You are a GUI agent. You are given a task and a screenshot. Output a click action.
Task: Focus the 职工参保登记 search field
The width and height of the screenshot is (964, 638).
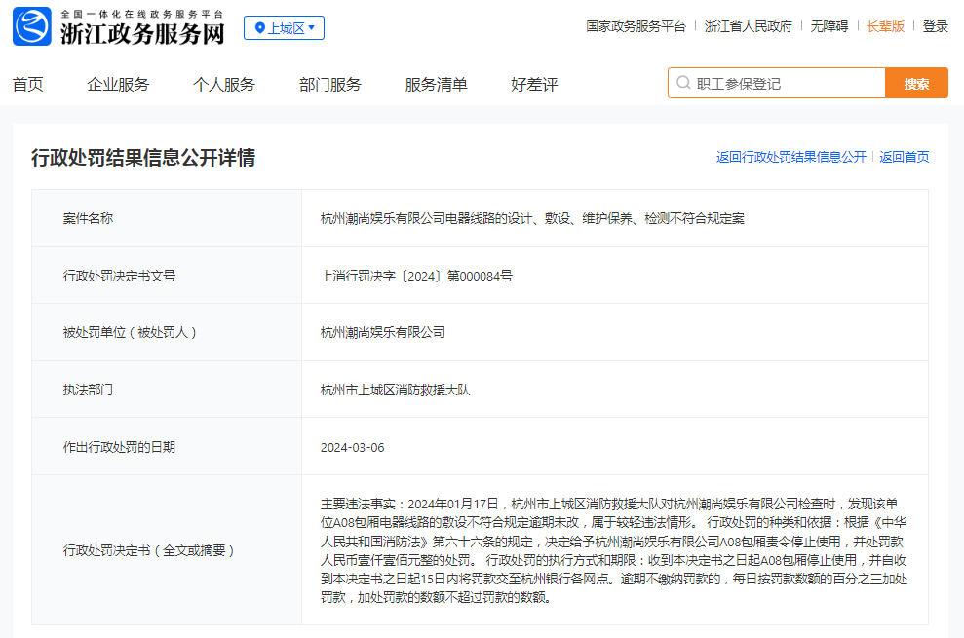pos(777,83)
